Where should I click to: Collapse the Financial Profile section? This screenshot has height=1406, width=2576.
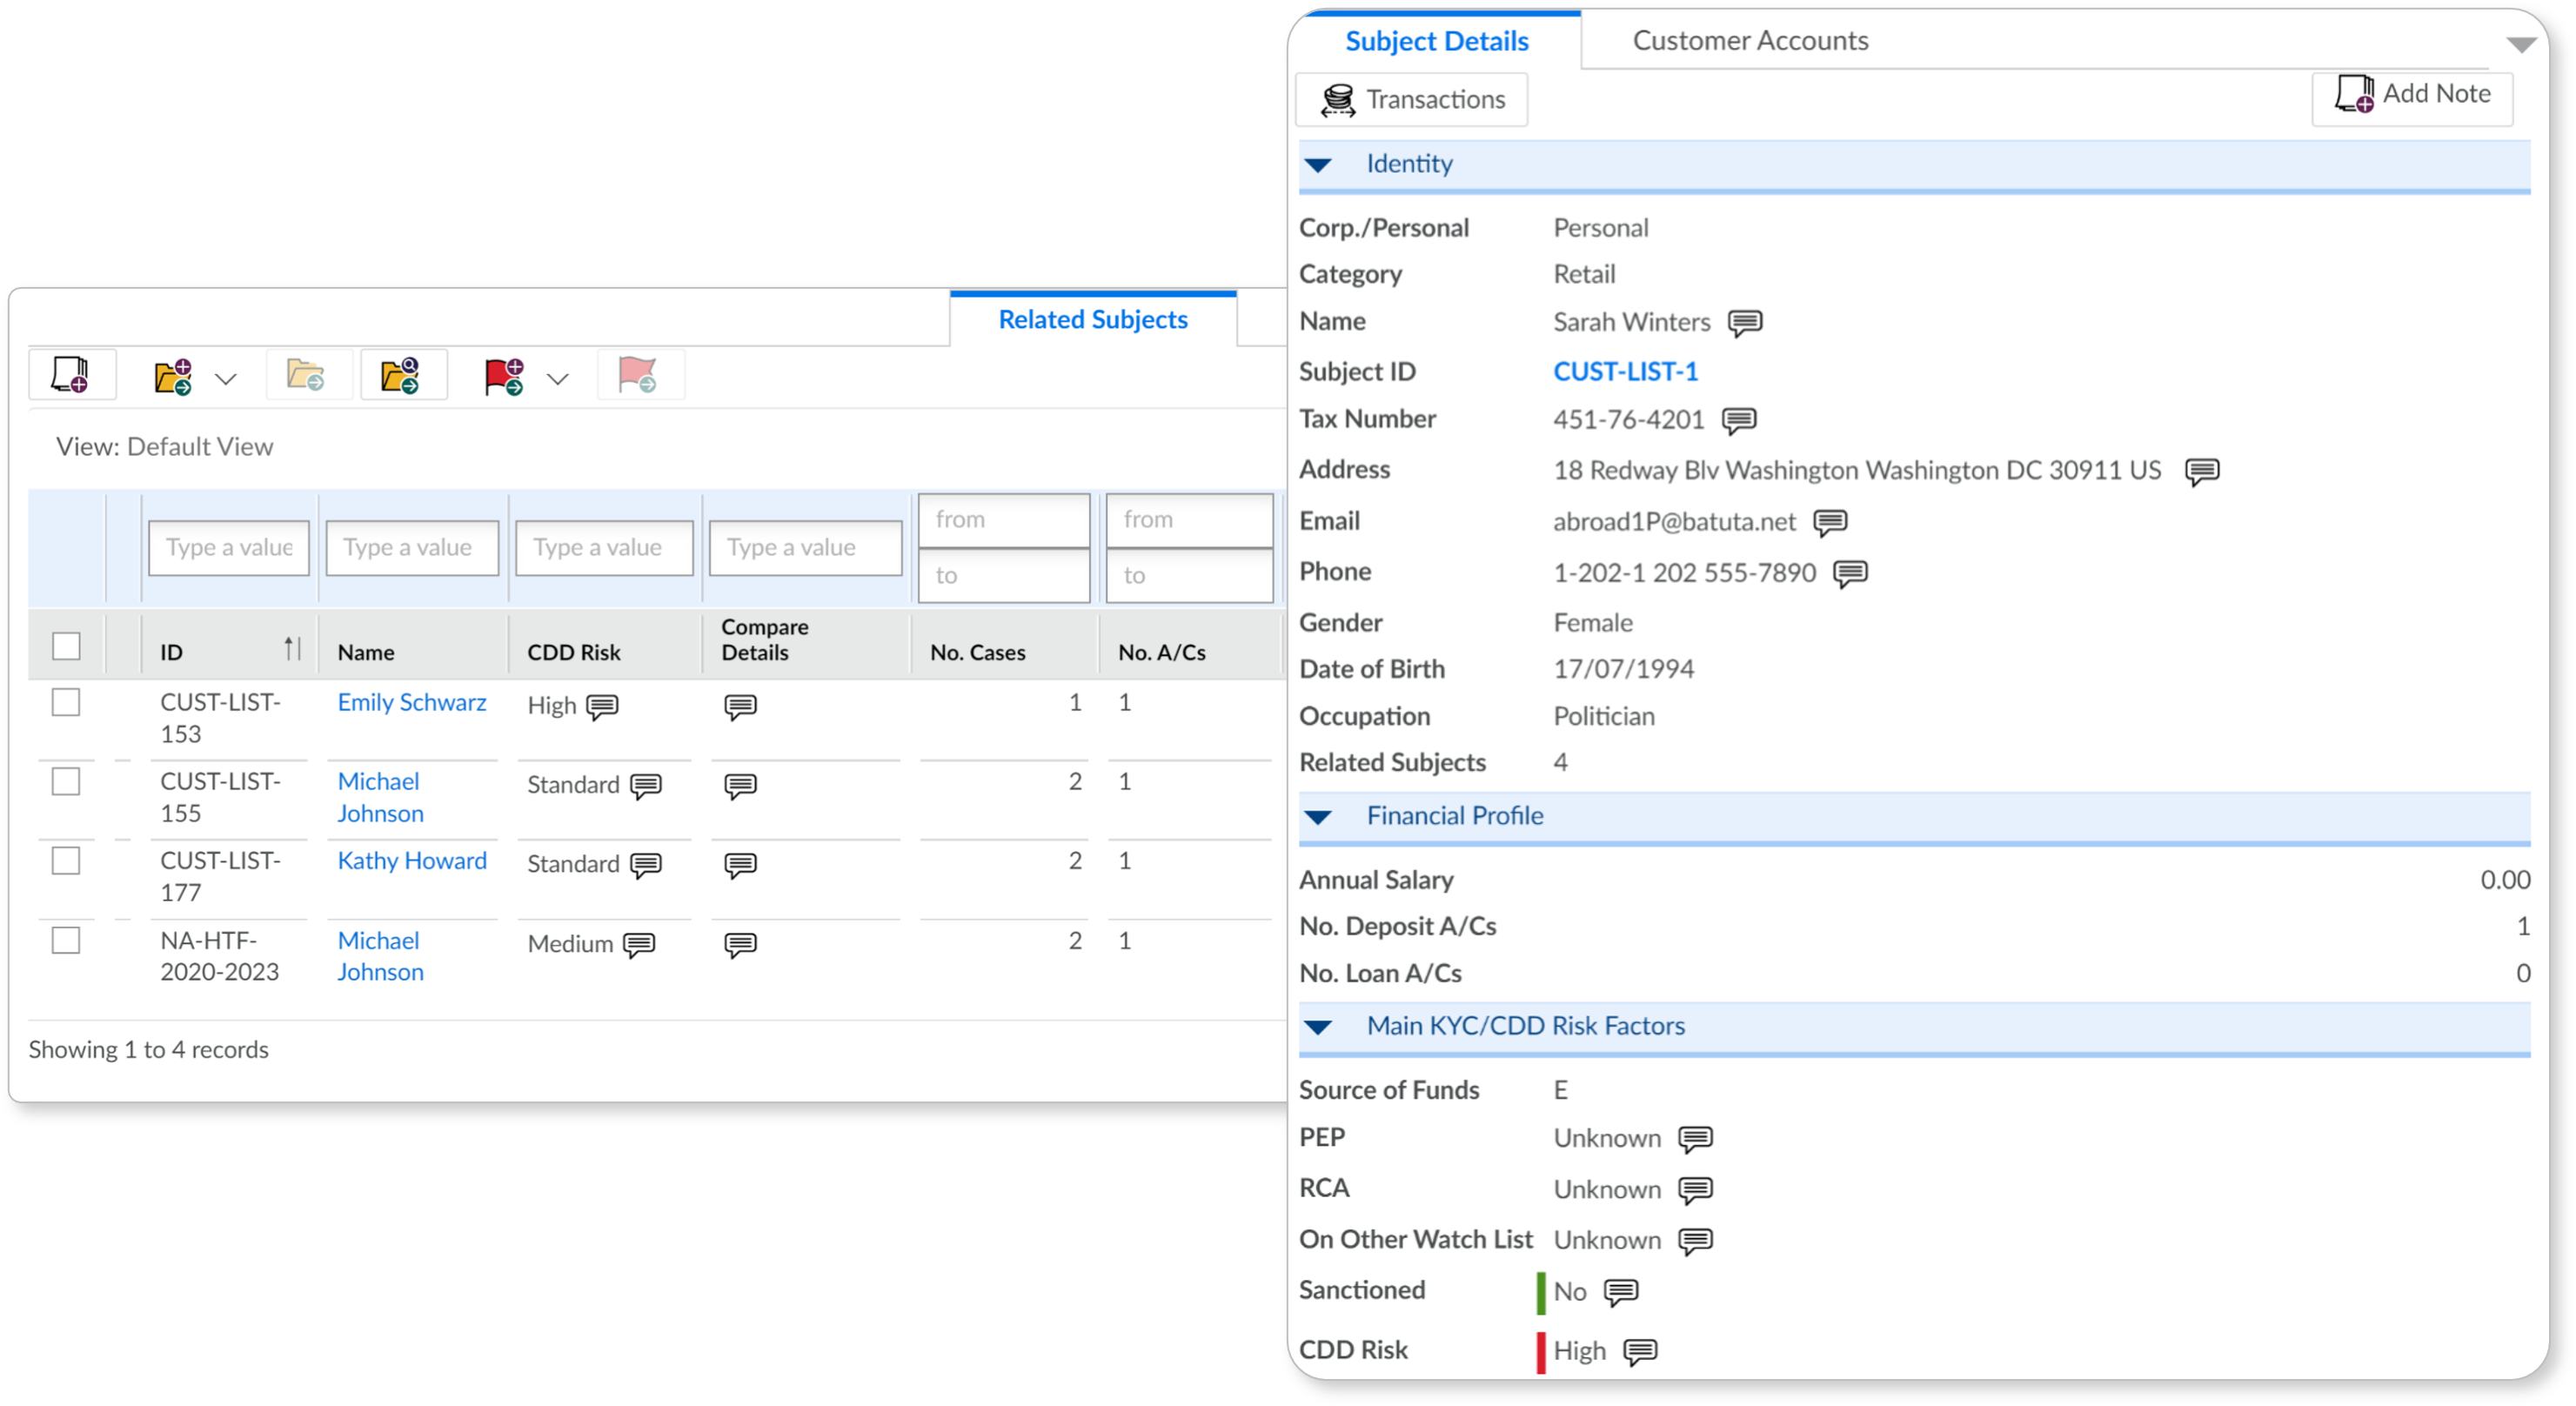tap(1319, 817)
